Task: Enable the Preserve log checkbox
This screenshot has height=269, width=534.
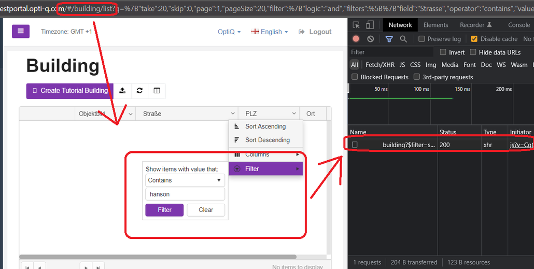Action: pyautogui.click(x=421, y=39)
